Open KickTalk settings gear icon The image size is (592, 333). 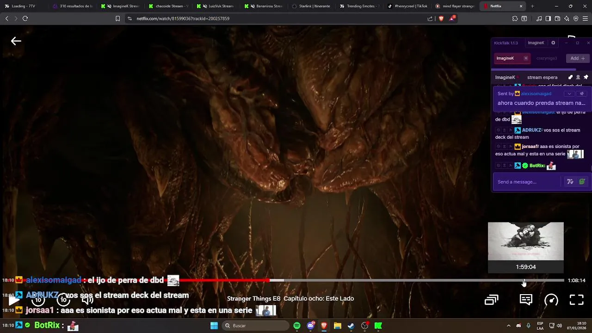(x=553, y=43)
